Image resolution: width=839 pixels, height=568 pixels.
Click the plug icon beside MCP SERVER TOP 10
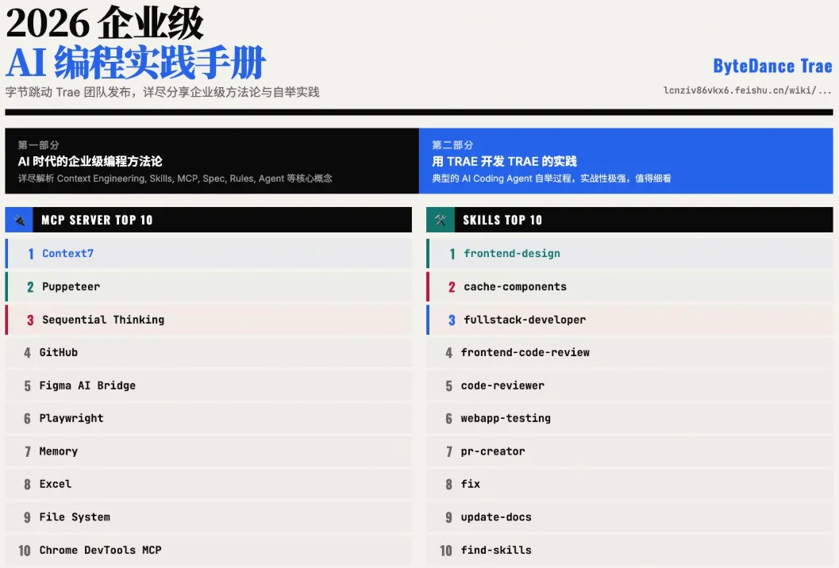point(19,220)
